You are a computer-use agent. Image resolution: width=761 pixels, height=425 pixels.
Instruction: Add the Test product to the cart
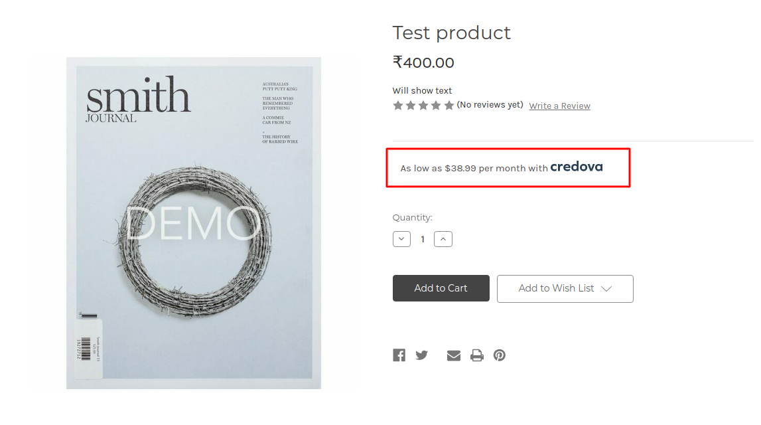point(441,288)
